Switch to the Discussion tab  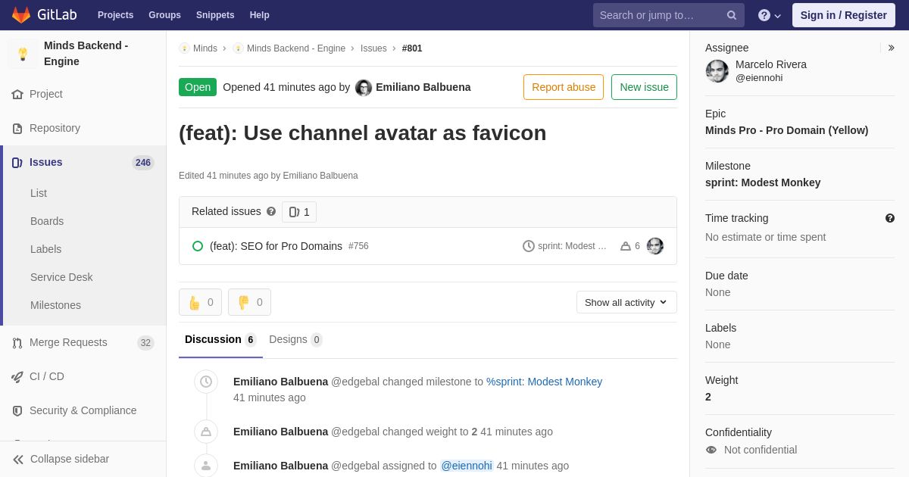220,340
